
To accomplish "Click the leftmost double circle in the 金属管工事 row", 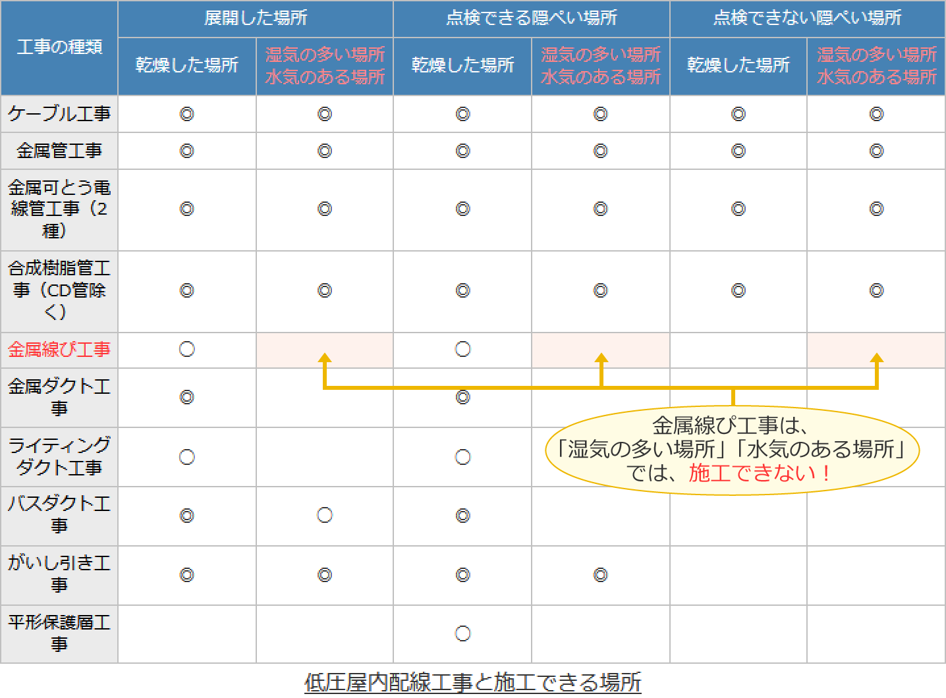I will (x=186, y=151).
